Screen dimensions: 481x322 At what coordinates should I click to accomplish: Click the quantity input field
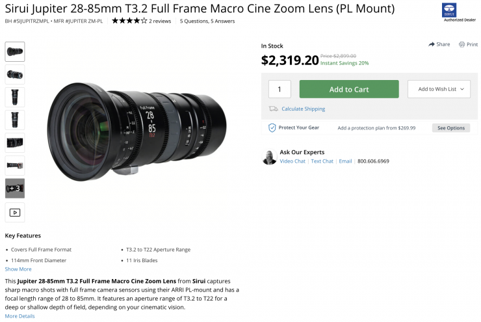(x=279, y=89)
